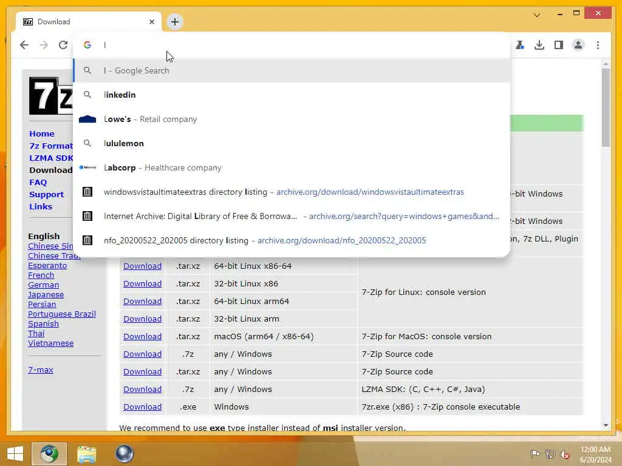Viewport: 622px width, 466px height.
Task: Click search icon next to lululemon
Action: coord(87,143)
